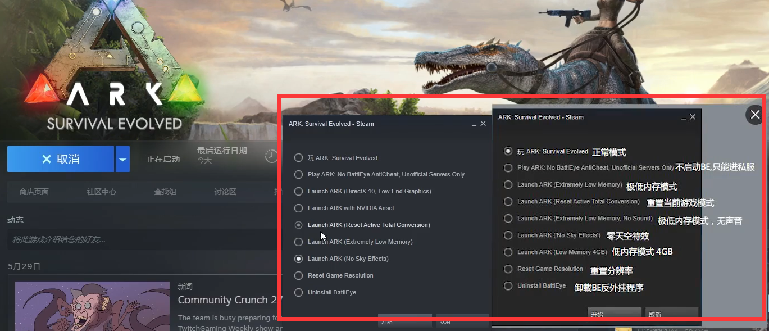Close the image overlay with round X icon
769x331 pixels.
click(754, 115)
